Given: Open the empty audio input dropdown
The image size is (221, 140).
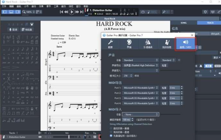Looking at the screenshot, I should pyautogui.click(x=140, y=71).
